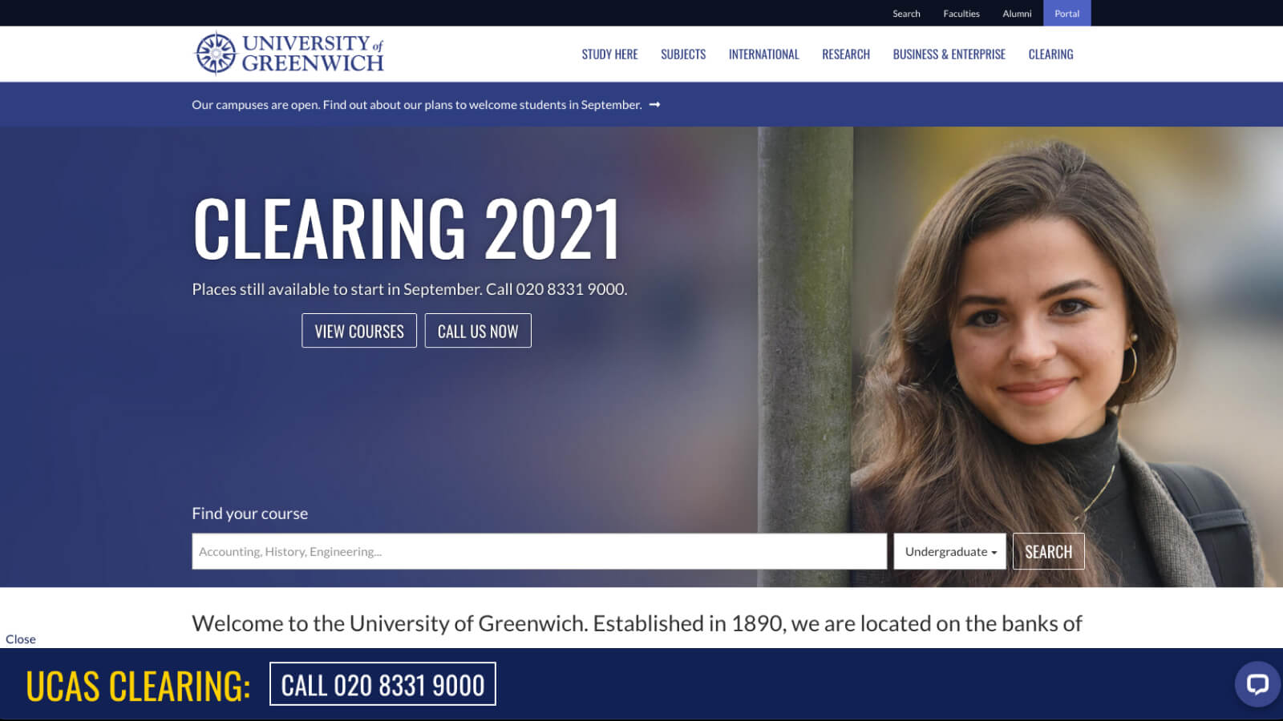This screenshot has width=1283, height=721.
Task: Expand the Undergraduate level dropdown
Action: (x=949, y=551)
